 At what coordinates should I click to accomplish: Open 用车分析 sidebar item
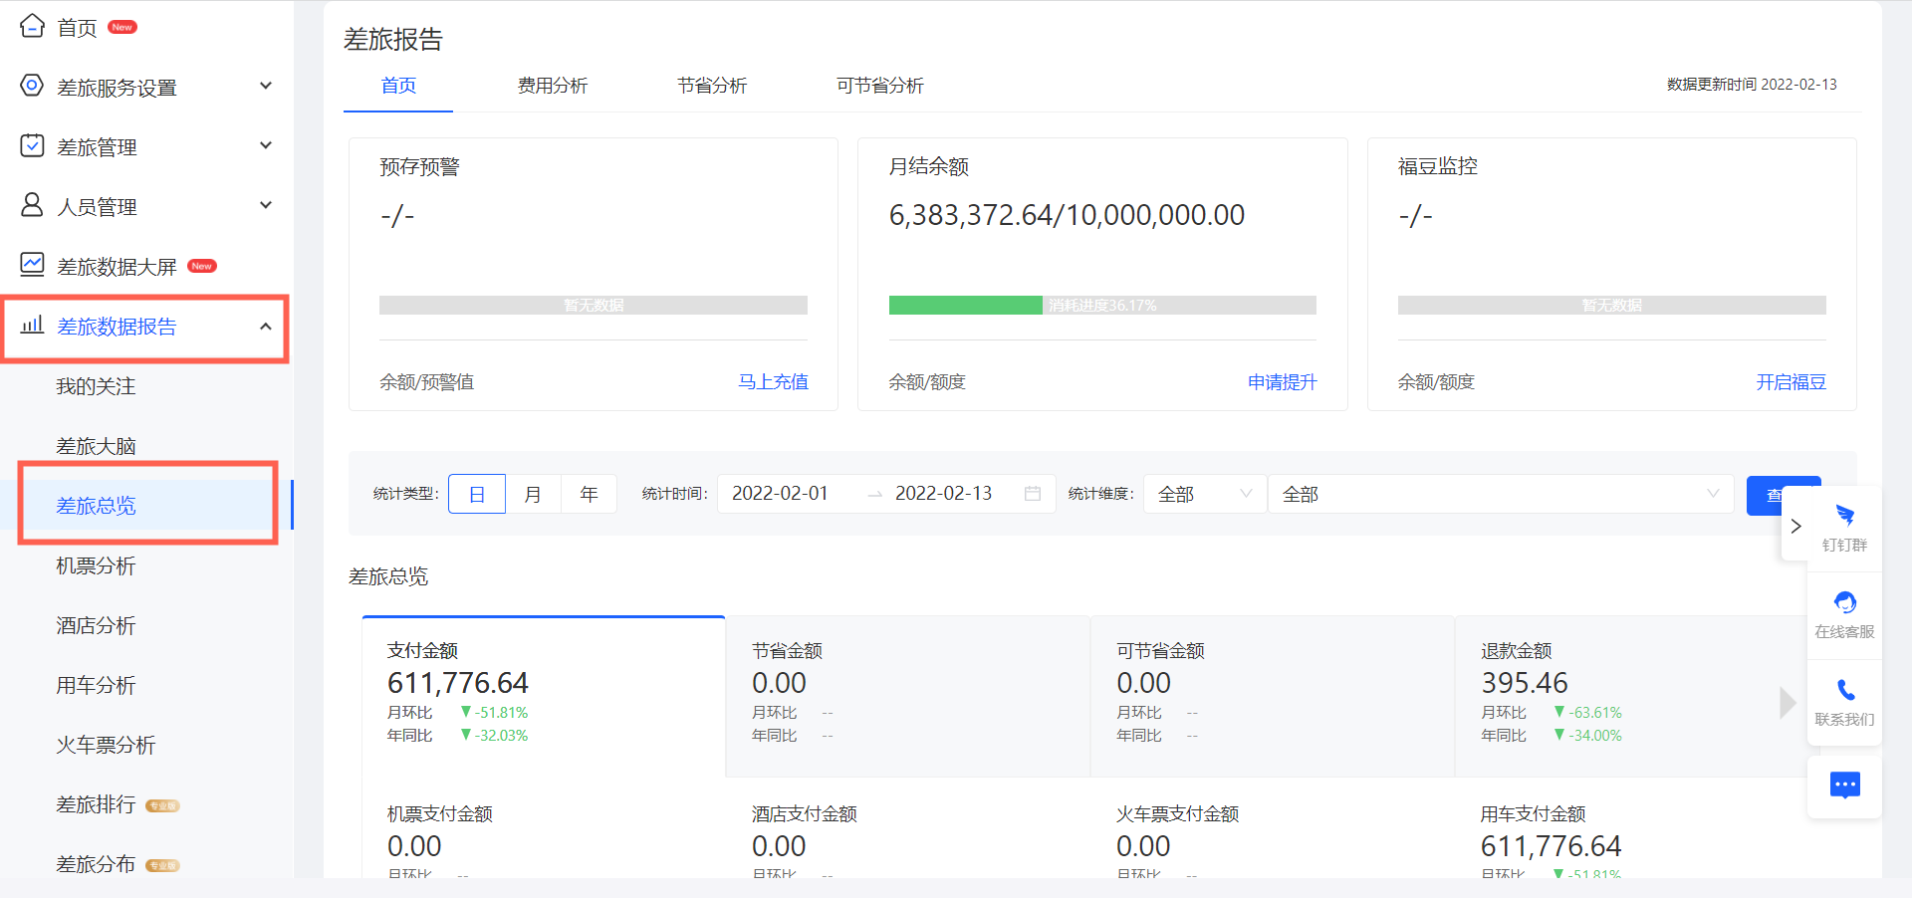(x=96, y=685)
